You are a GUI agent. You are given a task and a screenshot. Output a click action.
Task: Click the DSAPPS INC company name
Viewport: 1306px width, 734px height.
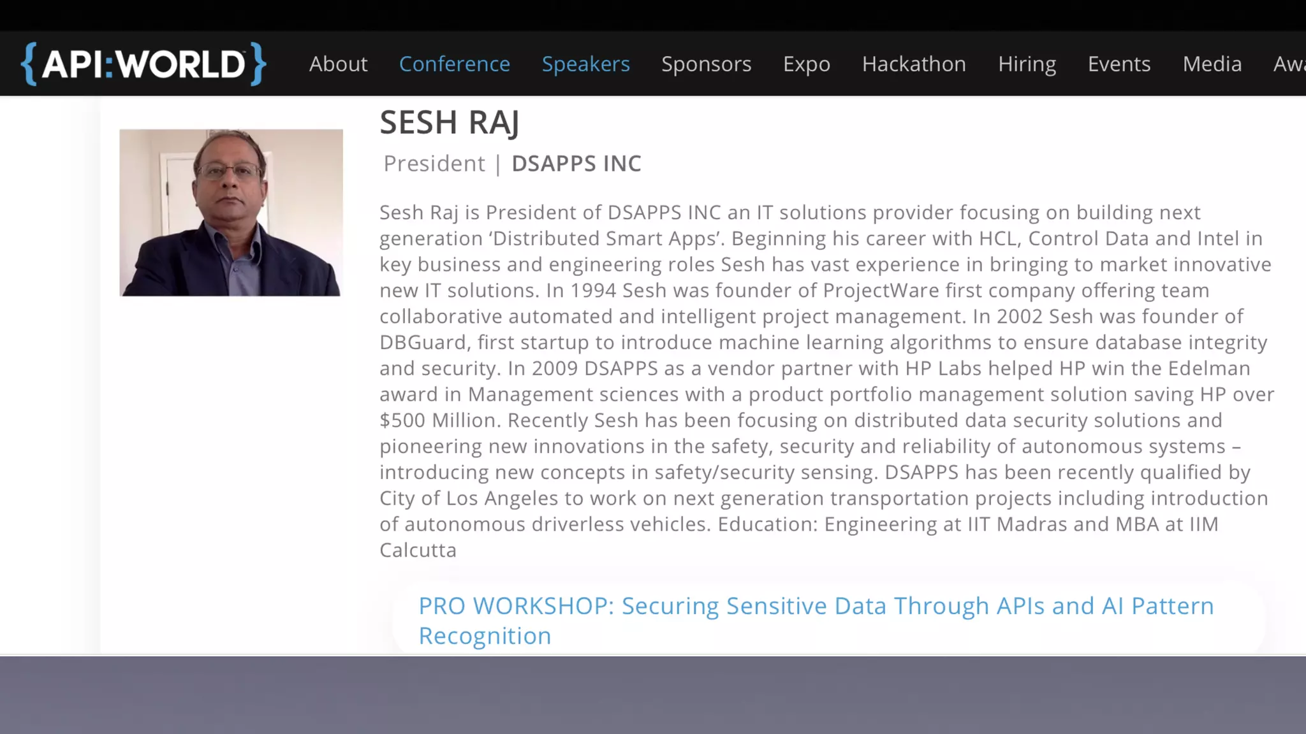click(576, 164)
